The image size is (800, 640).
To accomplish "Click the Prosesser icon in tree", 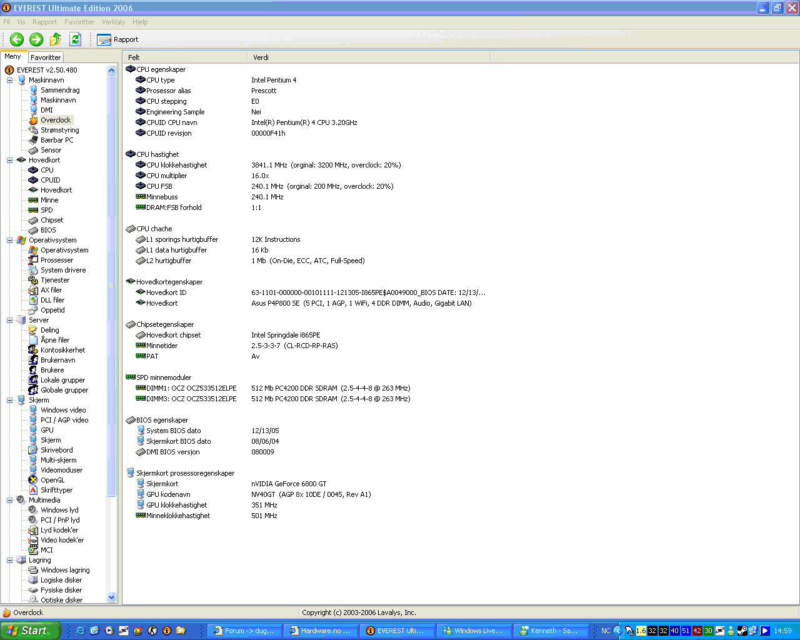I will point(33,260).
